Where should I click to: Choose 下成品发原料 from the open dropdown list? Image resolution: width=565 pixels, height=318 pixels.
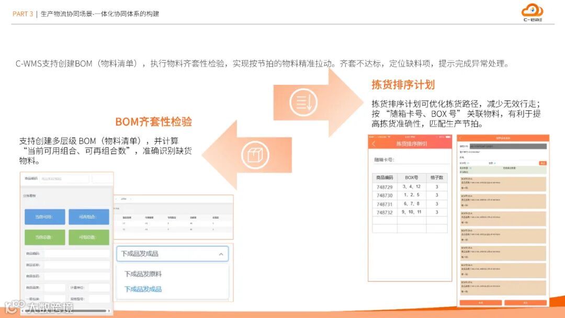[x=144, y=273]
